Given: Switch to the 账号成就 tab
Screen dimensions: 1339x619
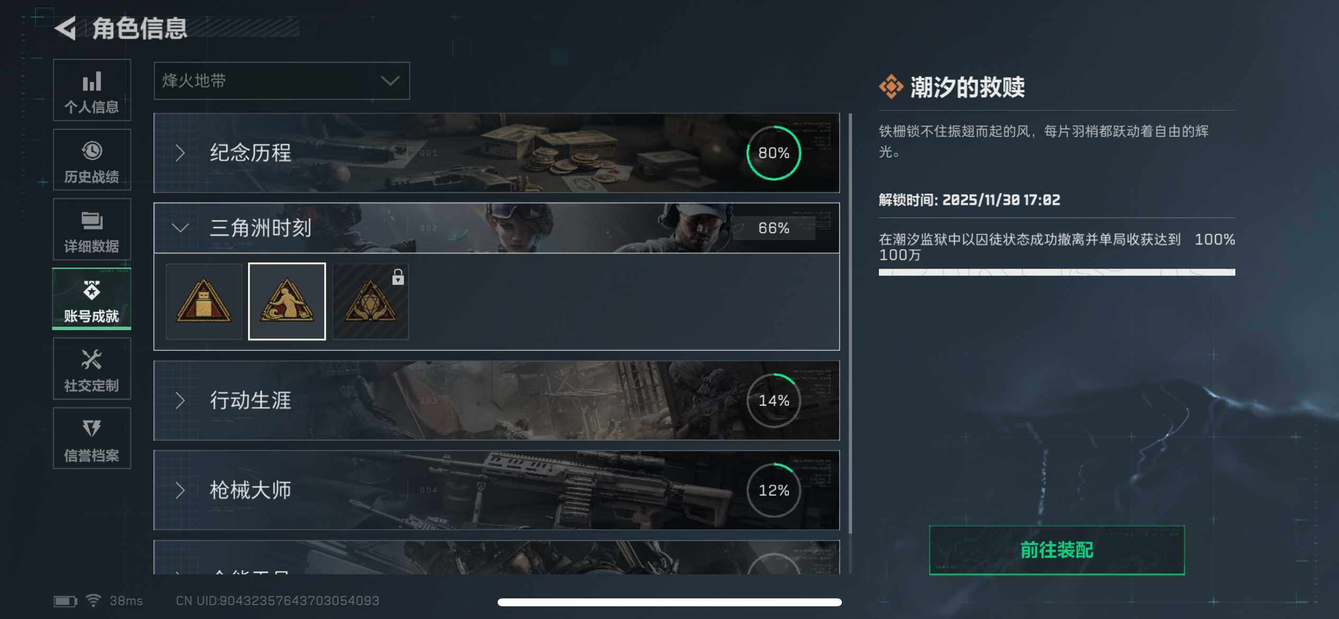Looking at the screenshot, I should (x=91, y=299).
